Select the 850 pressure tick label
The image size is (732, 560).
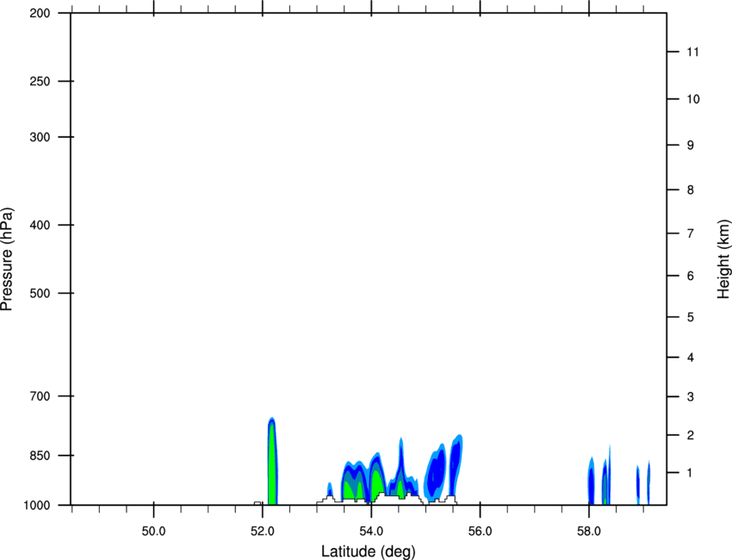(40, 456)
